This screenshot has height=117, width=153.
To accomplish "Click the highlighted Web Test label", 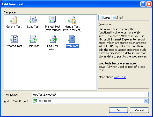I will click(x=72, y=46).
